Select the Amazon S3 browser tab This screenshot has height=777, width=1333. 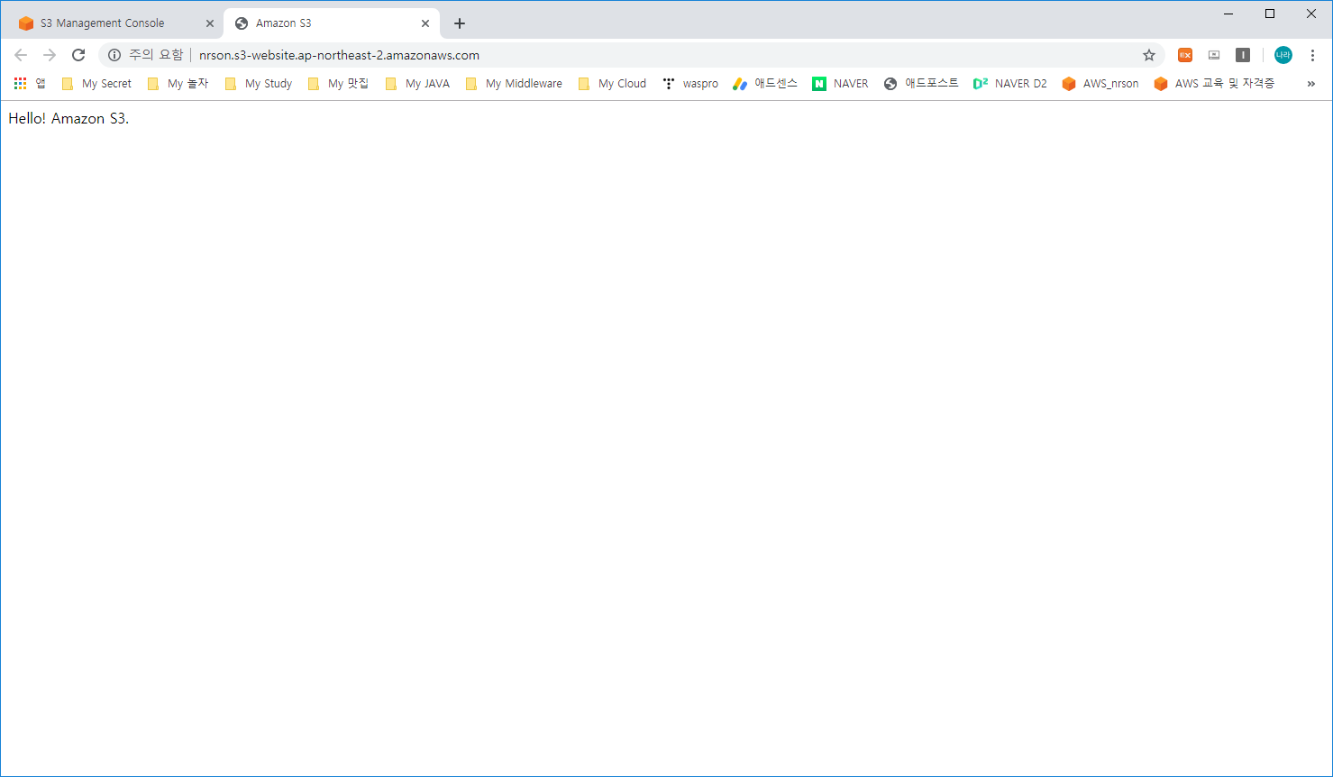click(x=332, y=23)
